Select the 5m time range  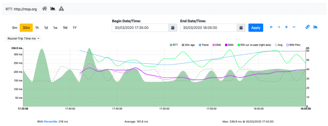(15, 28)
